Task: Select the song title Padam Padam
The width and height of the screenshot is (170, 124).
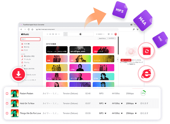Action: 26,93
